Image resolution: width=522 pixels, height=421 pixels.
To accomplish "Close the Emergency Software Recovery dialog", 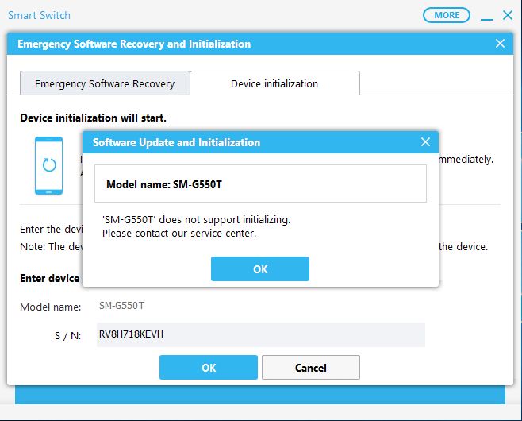I will (x=500, y=44).
